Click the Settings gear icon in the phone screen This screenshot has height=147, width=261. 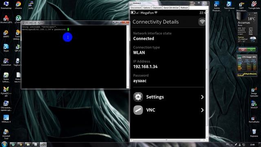coord(138,97)
